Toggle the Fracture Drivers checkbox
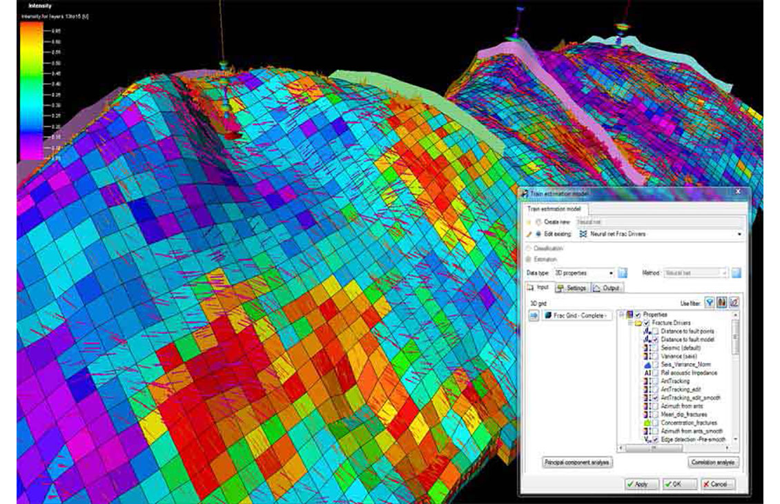The height and width of the screenshot is (504, 780). pyautogui.click(x=646, y=323)
